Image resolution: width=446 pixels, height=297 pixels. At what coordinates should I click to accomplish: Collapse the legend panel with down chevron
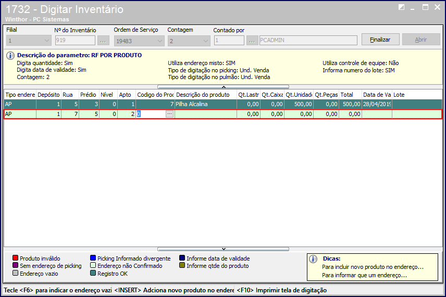pos(224,249)
